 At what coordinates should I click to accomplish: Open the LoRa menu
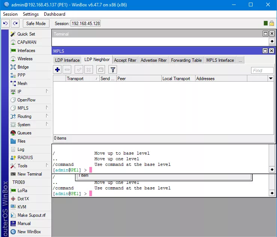pos(30,191)
